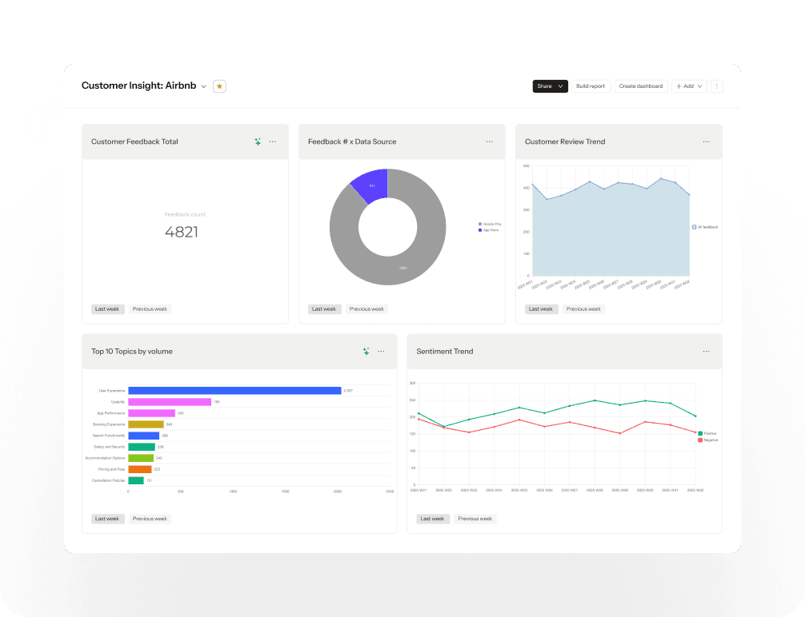Open three-dot menu on Customer Review Trend

tap(707, 141)
